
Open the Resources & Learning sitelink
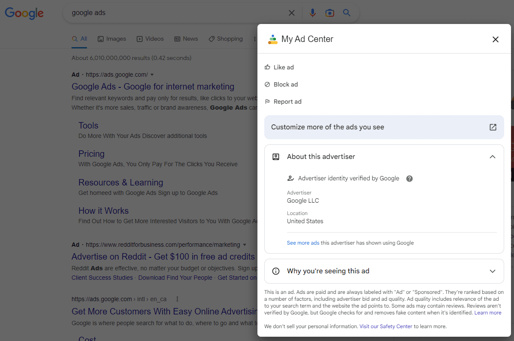pyautogui.click(x=121, y=182)
